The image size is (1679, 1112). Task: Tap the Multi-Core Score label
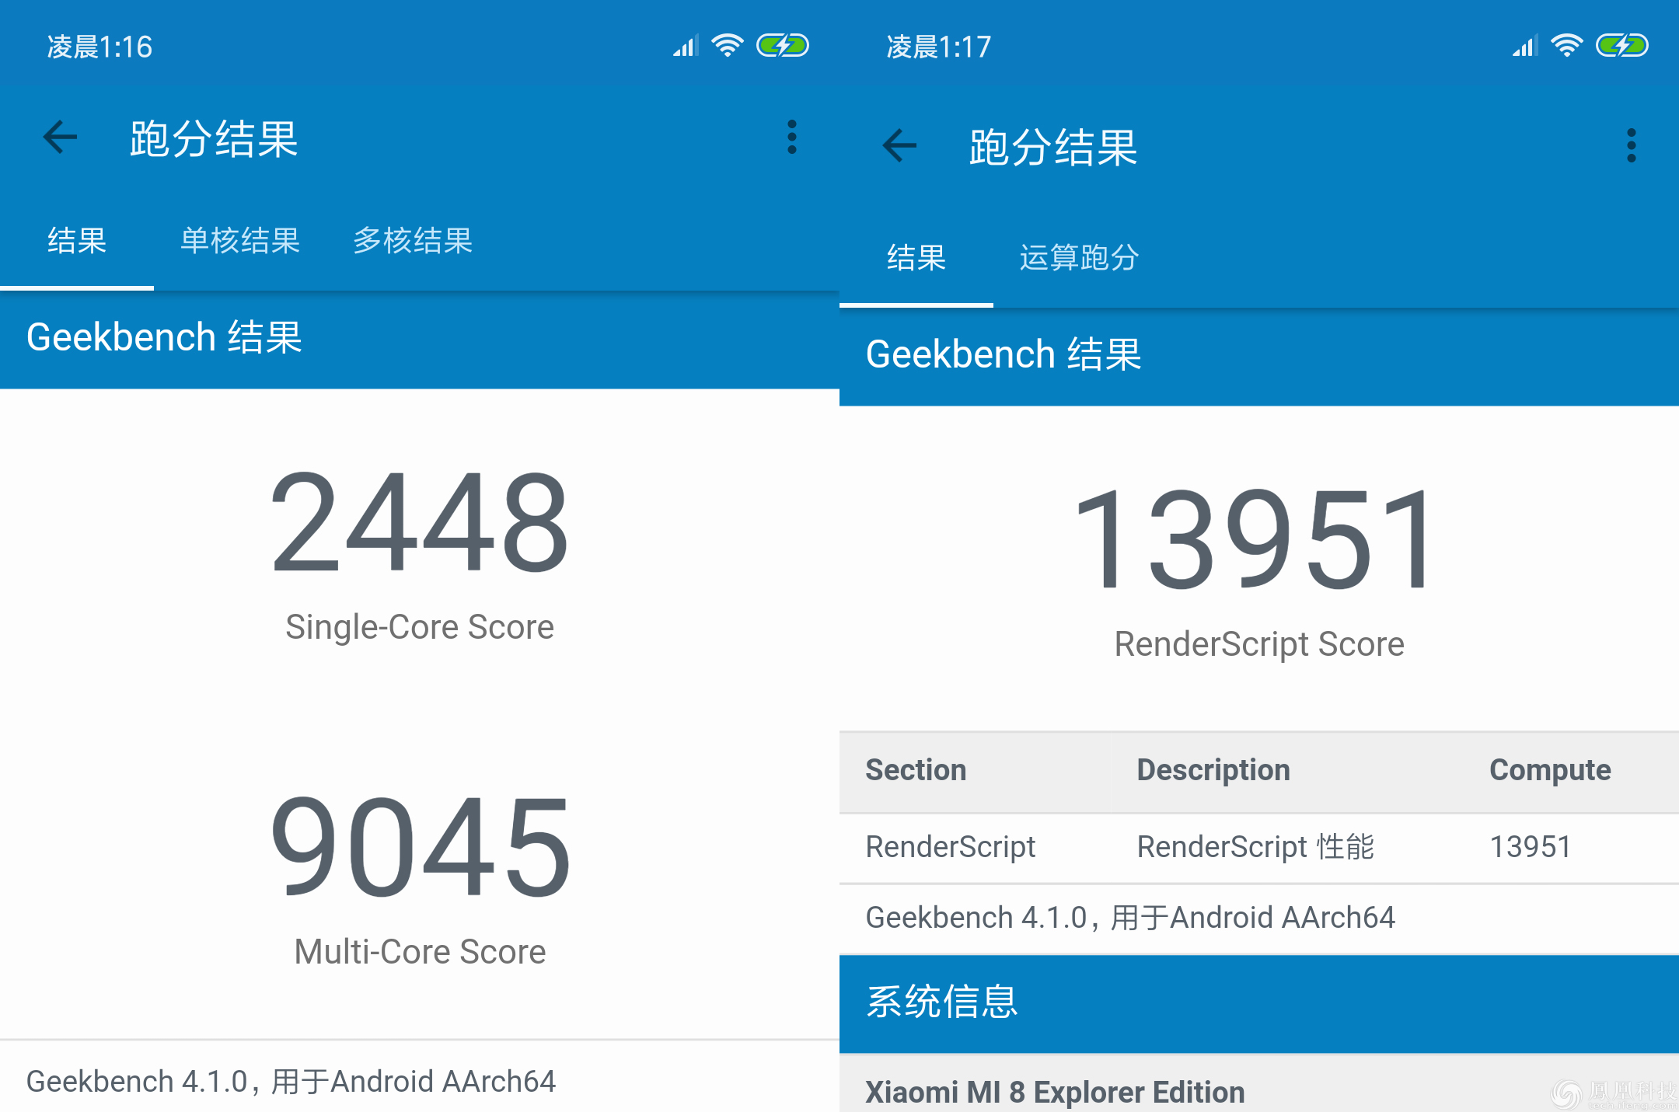tap(420, 952)
